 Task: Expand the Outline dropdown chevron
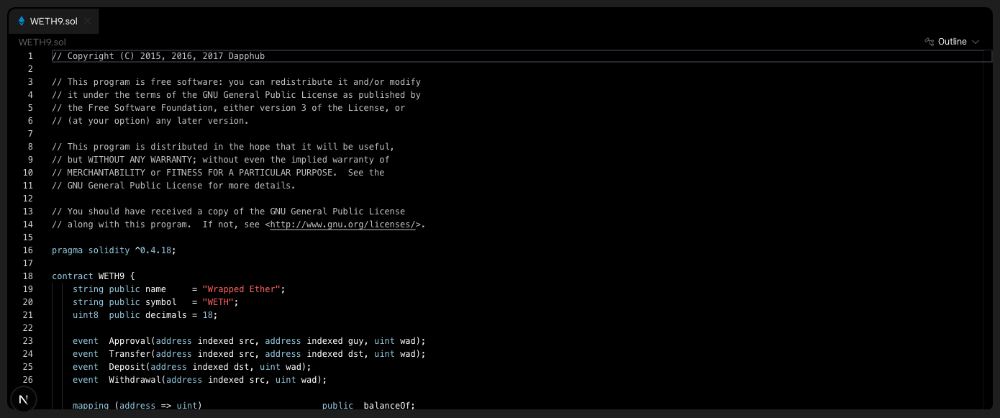[976, 42]
